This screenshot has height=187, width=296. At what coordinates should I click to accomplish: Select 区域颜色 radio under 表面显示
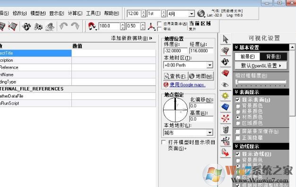click(x=238, y=123)
